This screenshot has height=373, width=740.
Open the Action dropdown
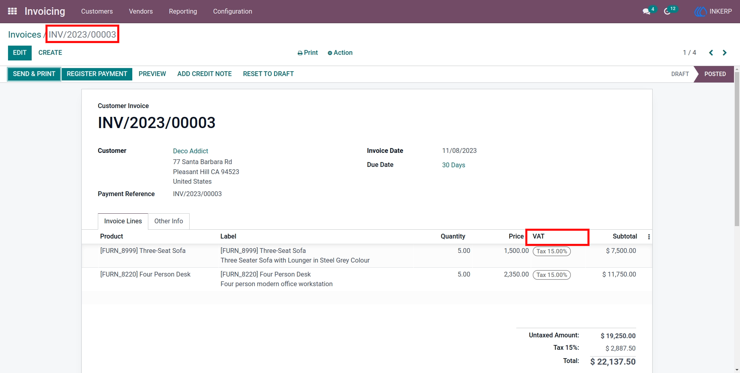coord(340,53)
